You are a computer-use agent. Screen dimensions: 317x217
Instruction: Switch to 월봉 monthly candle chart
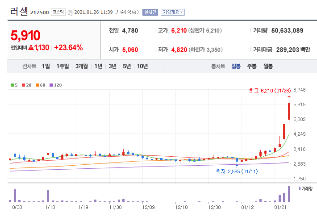(x=268, y=66)
